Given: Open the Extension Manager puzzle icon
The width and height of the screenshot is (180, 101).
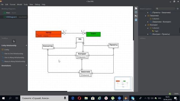Looking at the screenshot, I should [x=136, y=8].
